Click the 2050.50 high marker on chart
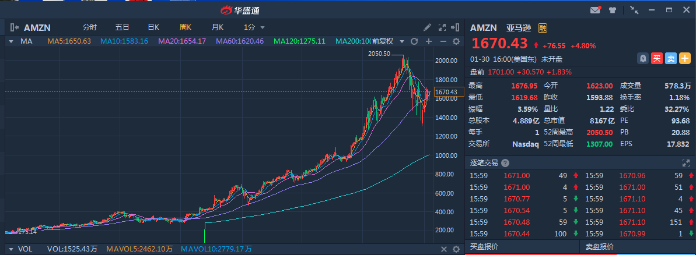This screenshot has height=255, width=696. click(x=379, y=54)
